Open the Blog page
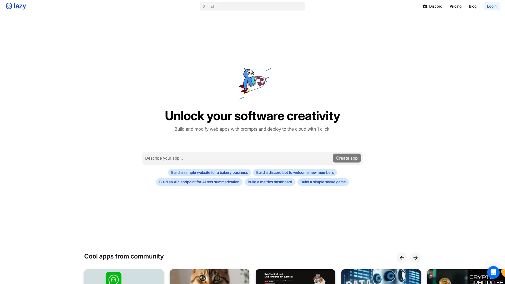The width and height of the screenshot is (505, 284). click(473, 6)
